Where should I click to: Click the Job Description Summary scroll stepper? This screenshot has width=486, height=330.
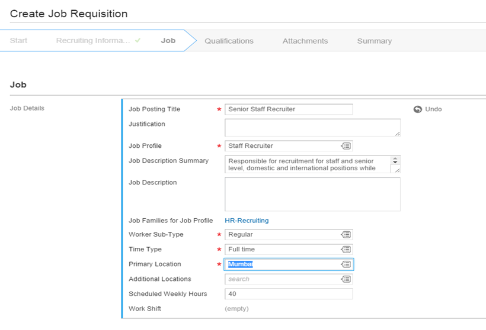[395, 160]
